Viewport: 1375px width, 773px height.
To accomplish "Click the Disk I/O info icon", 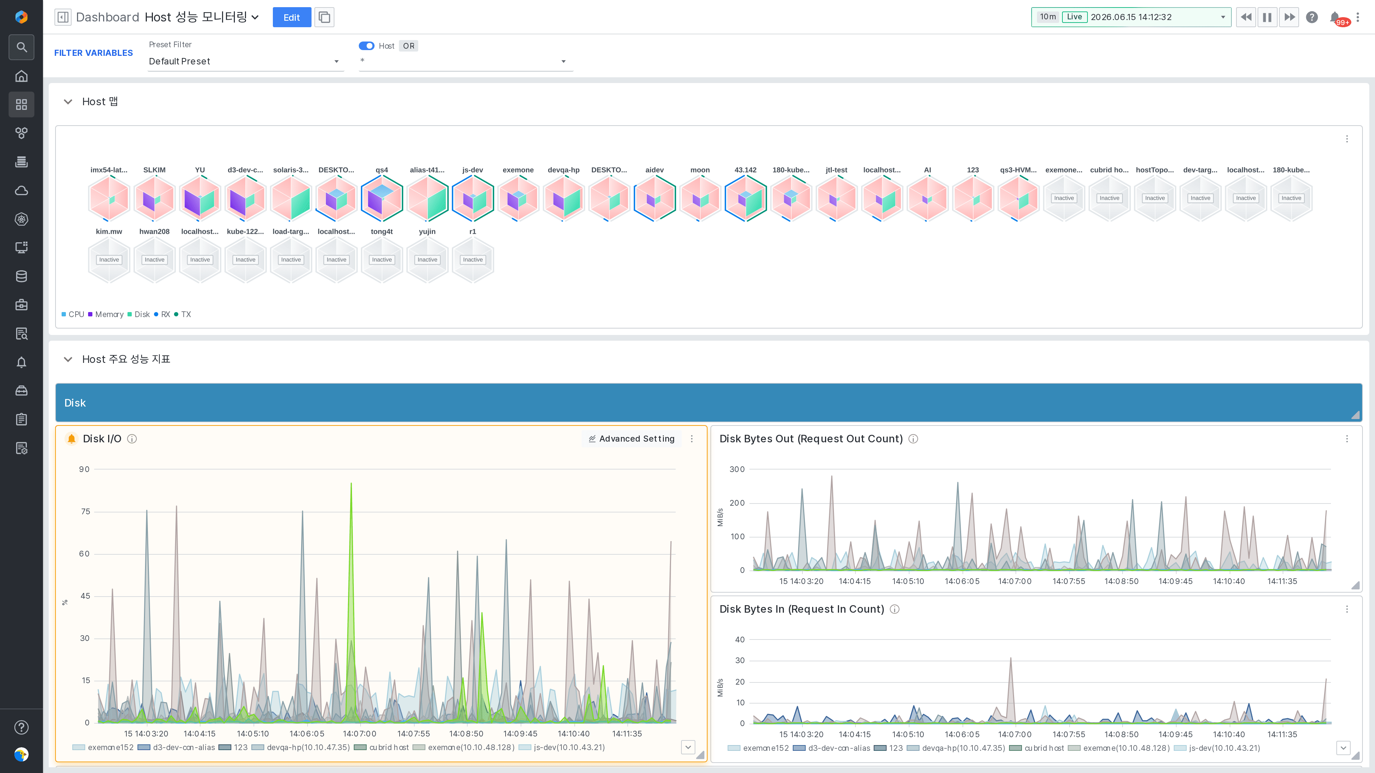I will (x=132, y=438).
